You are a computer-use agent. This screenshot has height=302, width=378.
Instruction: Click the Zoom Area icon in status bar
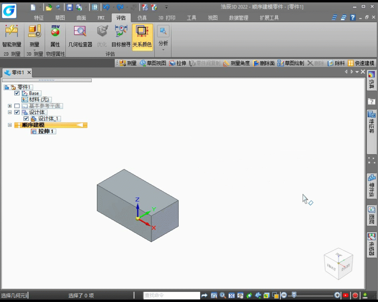(x=214, y=295)
